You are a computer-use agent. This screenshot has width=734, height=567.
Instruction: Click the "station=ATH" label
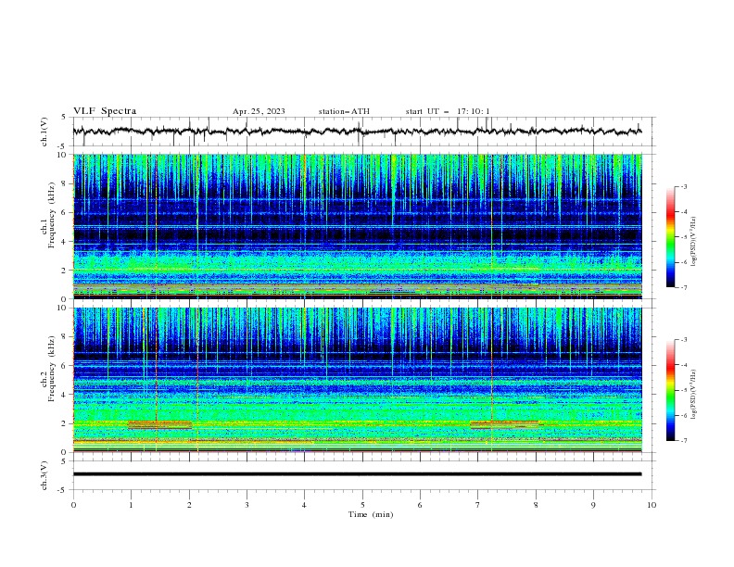click(344, 111)
